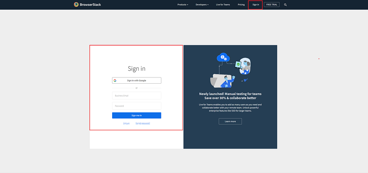The width and height of the screenshot is (368, 173).
Task: Open the Forgot password link
Action: pyautogui.click(x=143, y=123)
